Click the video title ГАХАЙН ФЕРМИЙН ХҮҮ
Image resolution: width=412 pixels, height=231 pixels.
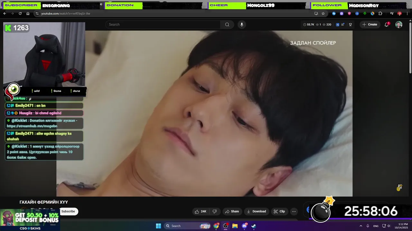44,202
